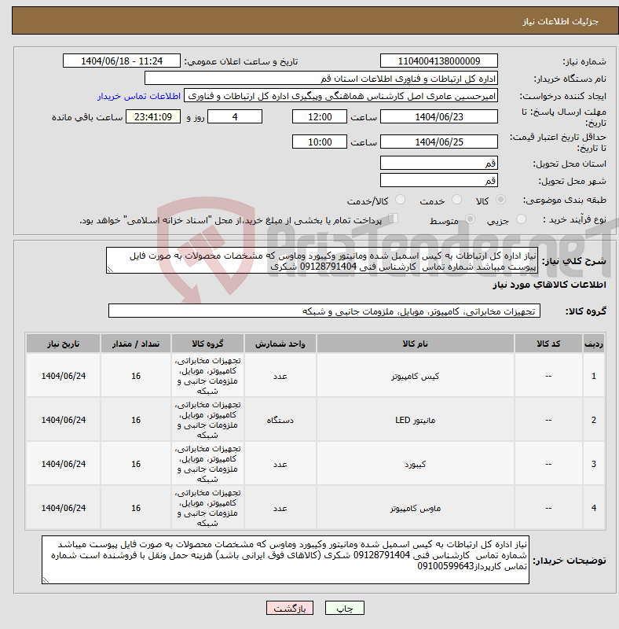Click date 1404/06/24 in the کیبورد row
The width and height of the screenshot is (619, 629).
coord(64,464)
